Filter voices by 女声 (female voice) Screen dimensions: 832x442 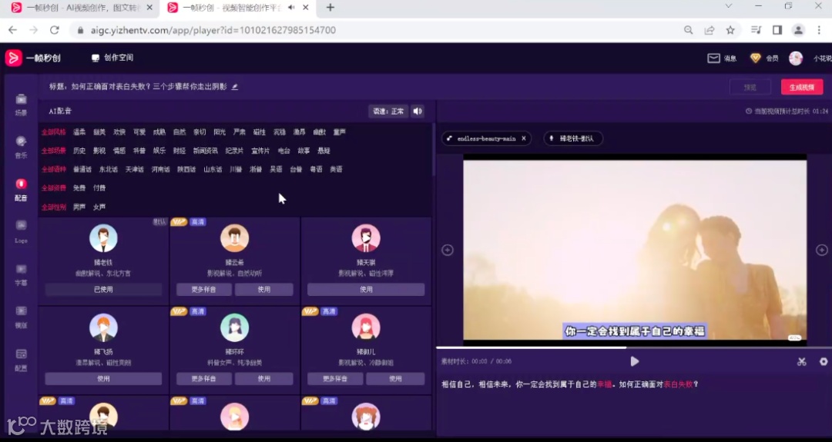coord(99,207)
